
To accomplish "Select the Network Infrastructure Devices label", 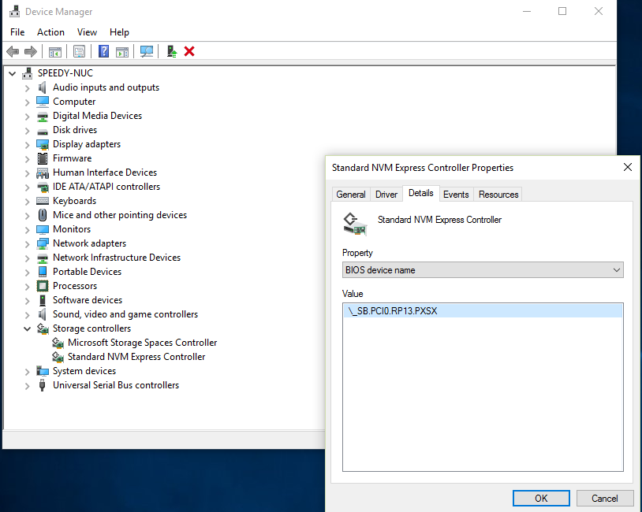I will pyautogui.click(x=117, y=258).
